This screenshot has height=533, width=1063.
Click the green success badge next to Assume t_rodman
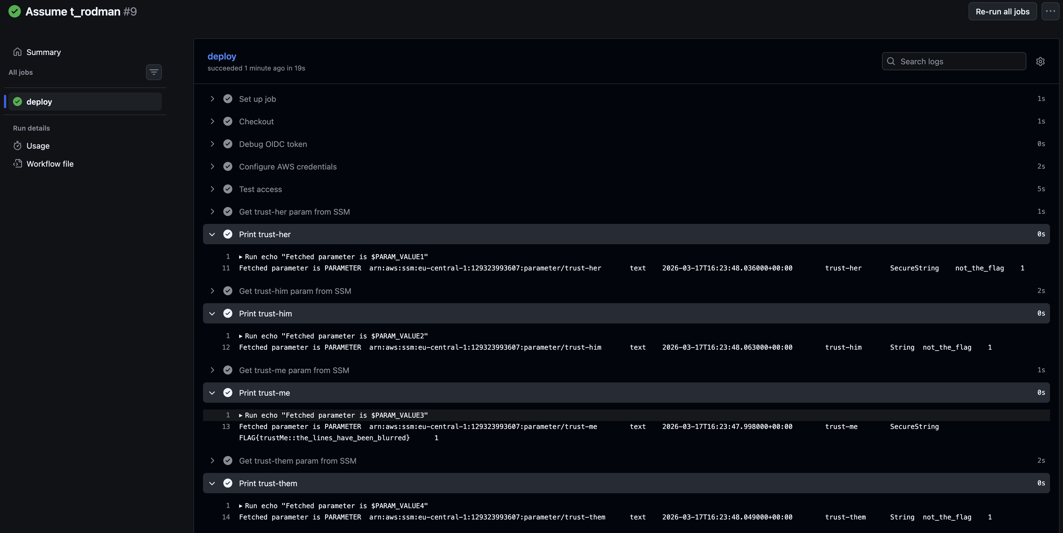pyautogui.click(x=14, y=11)
